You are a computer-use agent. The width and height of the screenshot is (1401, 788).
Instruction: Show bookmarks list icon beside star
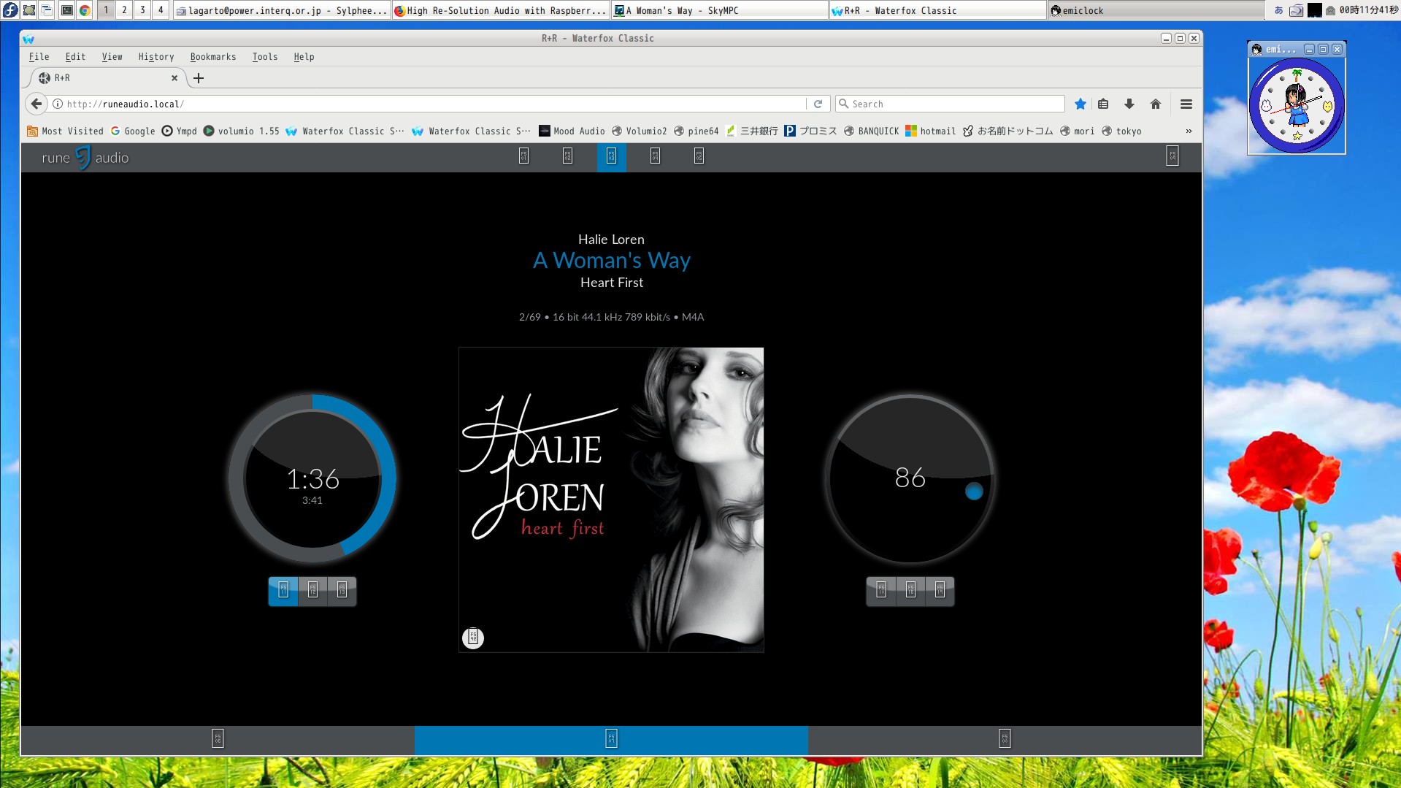click(1103, 104)
